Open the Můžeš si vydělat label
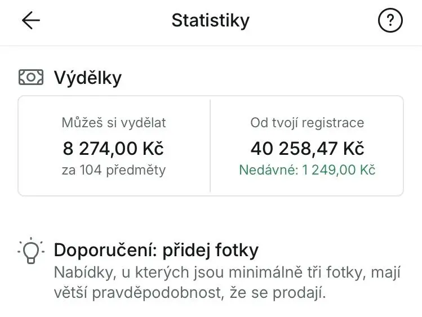 114,123
